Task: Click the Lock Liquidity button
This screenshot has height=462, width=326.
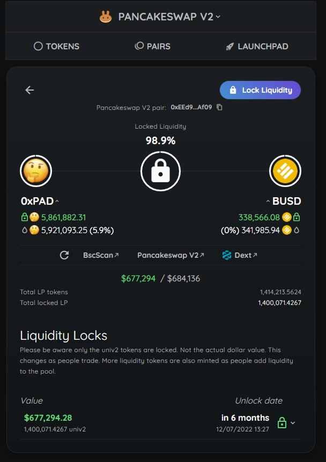Action: pyautogui.click(x=260, y=90)
